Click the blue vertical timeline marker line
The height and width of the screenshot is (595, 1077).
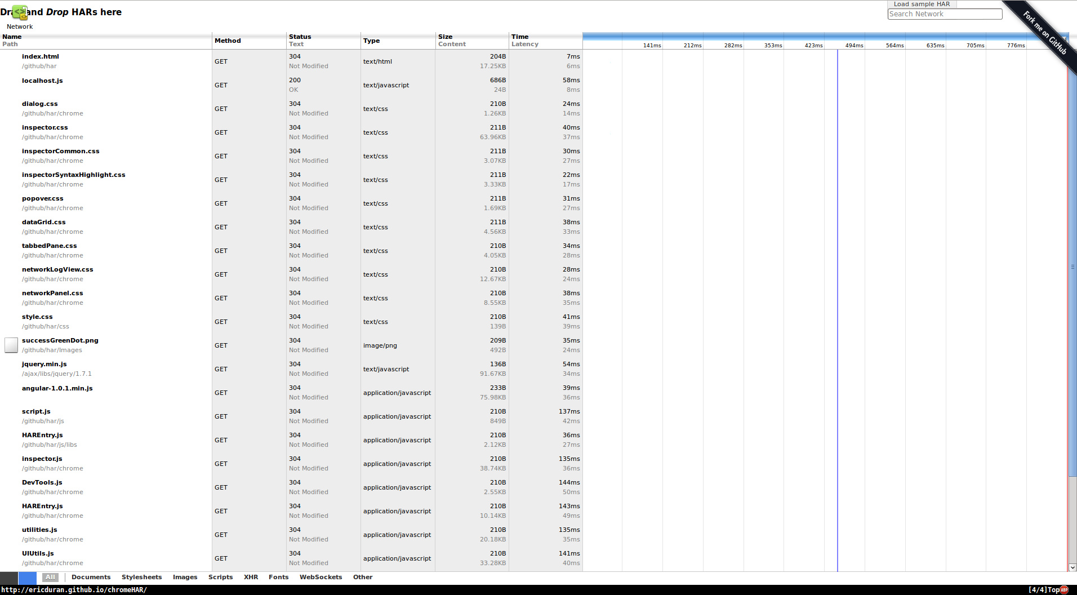837,310
